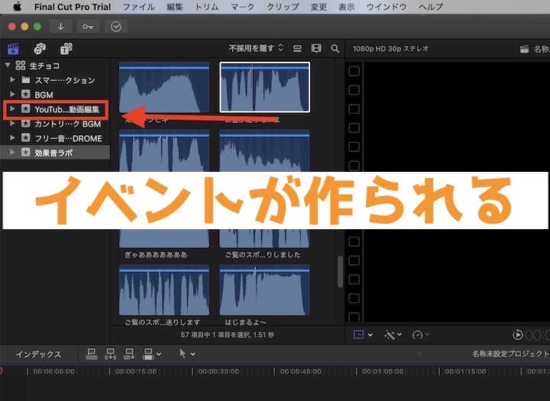This screenshot has width=550, height=401.
Task: Select the ご覧のスポ…送りします audio clip
Action: click(x=164, y=290)
